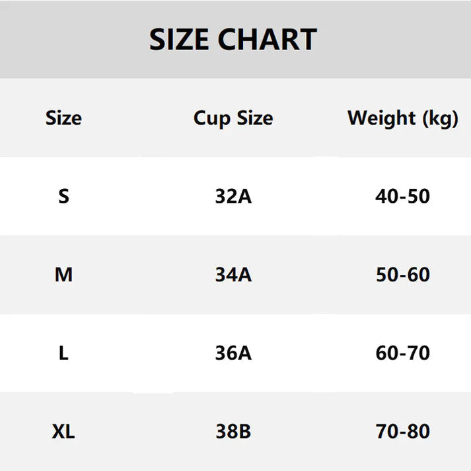This screenshot has width=471, height=471.
Task: Click the number 80 in the XL weight range
Action: click(418, 432)
